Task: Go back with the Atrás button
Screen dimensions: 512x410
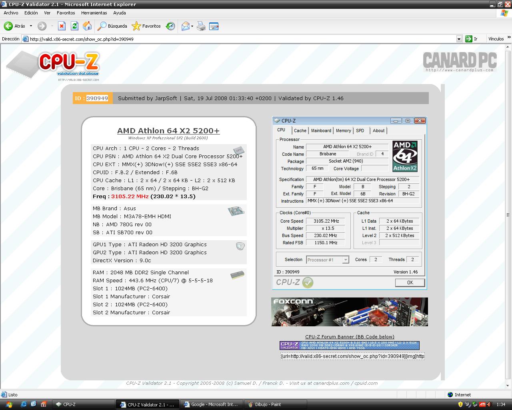Action: pyautogui.click(x=15, y=26)
